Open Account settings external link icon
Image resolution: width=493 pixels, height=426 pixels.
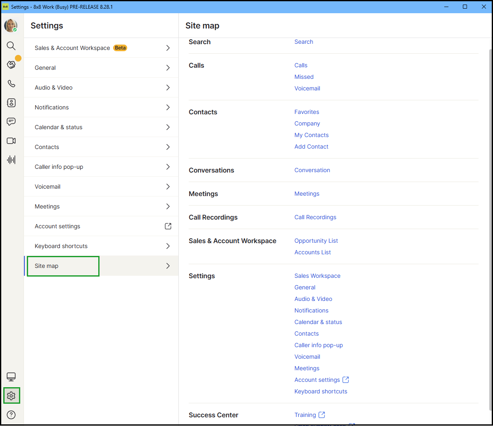[168, 226]
